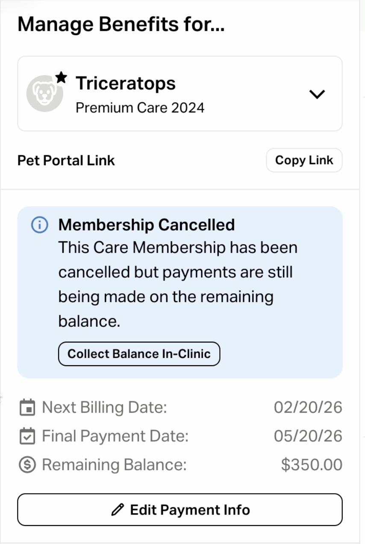This screenshot has height=544, width=365.
Task: Select the 02/20/26 next billing date value
Action: 308,408
